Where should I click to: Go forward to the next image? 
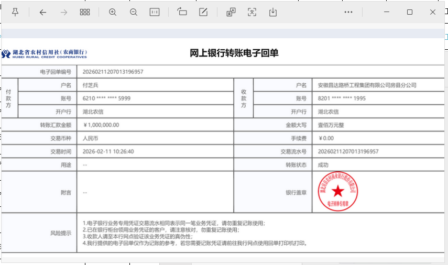coord(64,12)
